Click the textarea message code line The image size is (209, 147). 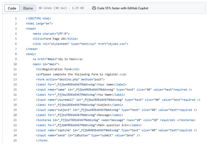[x=116, y=120]
